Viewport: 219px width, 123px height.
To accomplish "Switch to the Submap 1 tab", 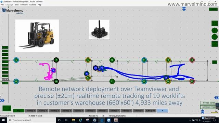I will click(43, 111).
